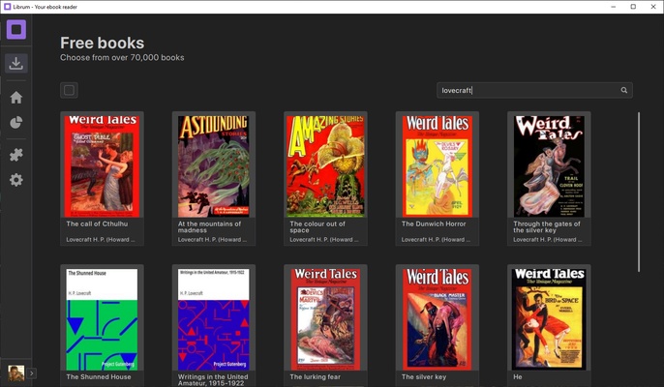Open The colour out of space book

[x=325, y=166]
